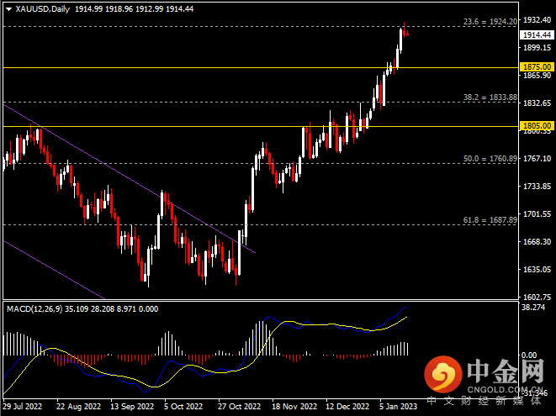Image resolution: width=556 pixels, height=416 pixels.
Task: Click the current price tag 1914.44
Action: 536,35
